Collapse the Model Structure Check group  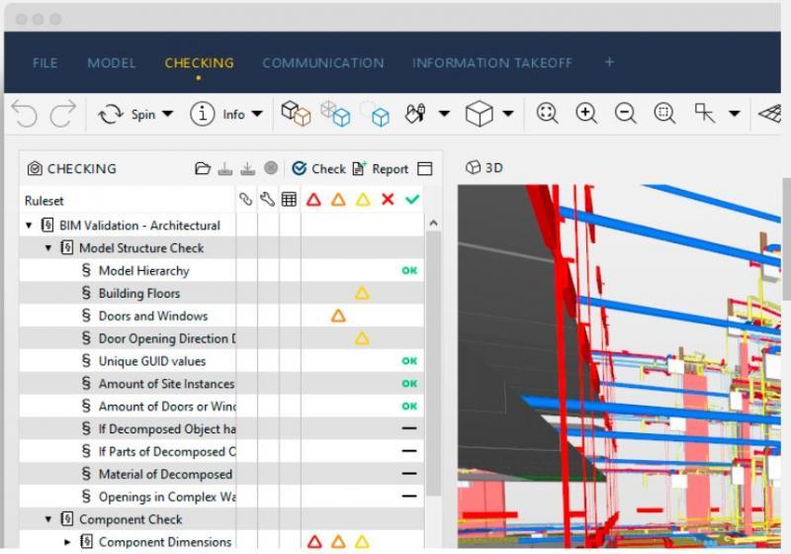tap(48, 248)
